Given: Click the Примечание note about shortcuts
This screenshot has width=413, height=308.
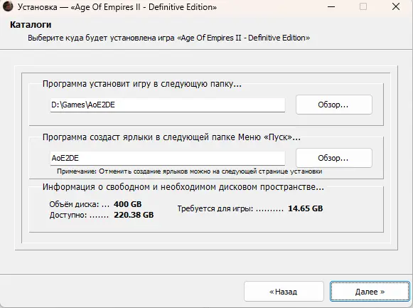Looking at the screenshot, I should (189, 171).
